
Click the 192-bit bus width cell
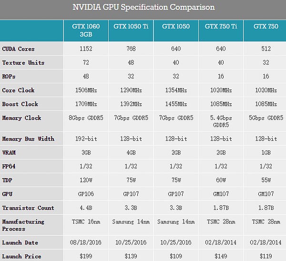point(86,139)
